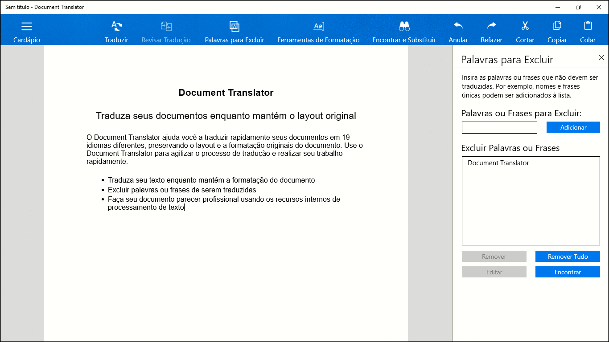Open the Cardápio hamburger menu

tap(27, 27)
